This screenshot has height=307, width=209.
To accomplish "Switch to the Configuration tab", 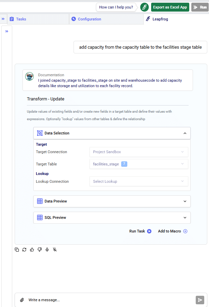I will pos(106,19).
